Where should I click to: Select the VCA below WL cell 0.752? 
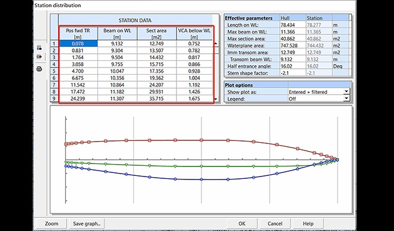(194, 44)
